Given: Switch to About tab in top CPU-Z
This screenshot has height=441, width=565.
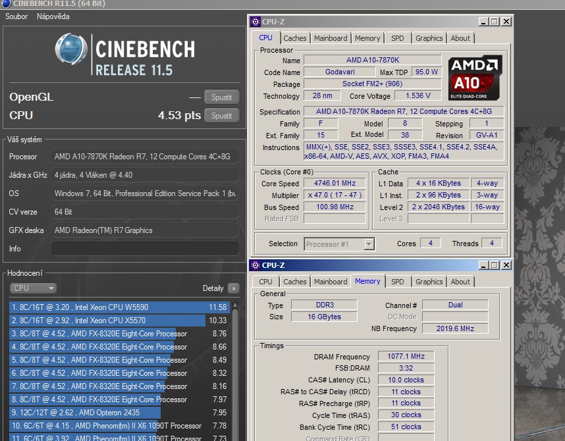Looking at the screenshot, I should point(460,38).
